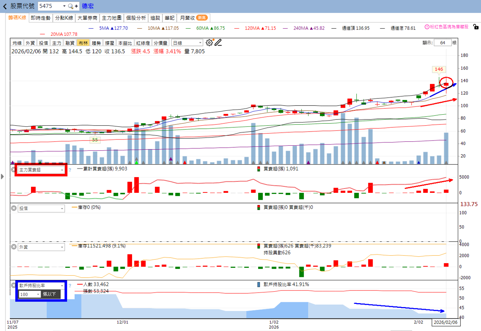Click pink info icon about 粉紅色區塊
This screenshot has width=481, height=331.
[427, 27]
